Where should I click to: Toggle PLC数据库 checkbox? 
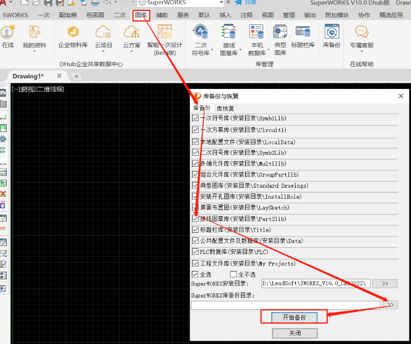point(195,252)
